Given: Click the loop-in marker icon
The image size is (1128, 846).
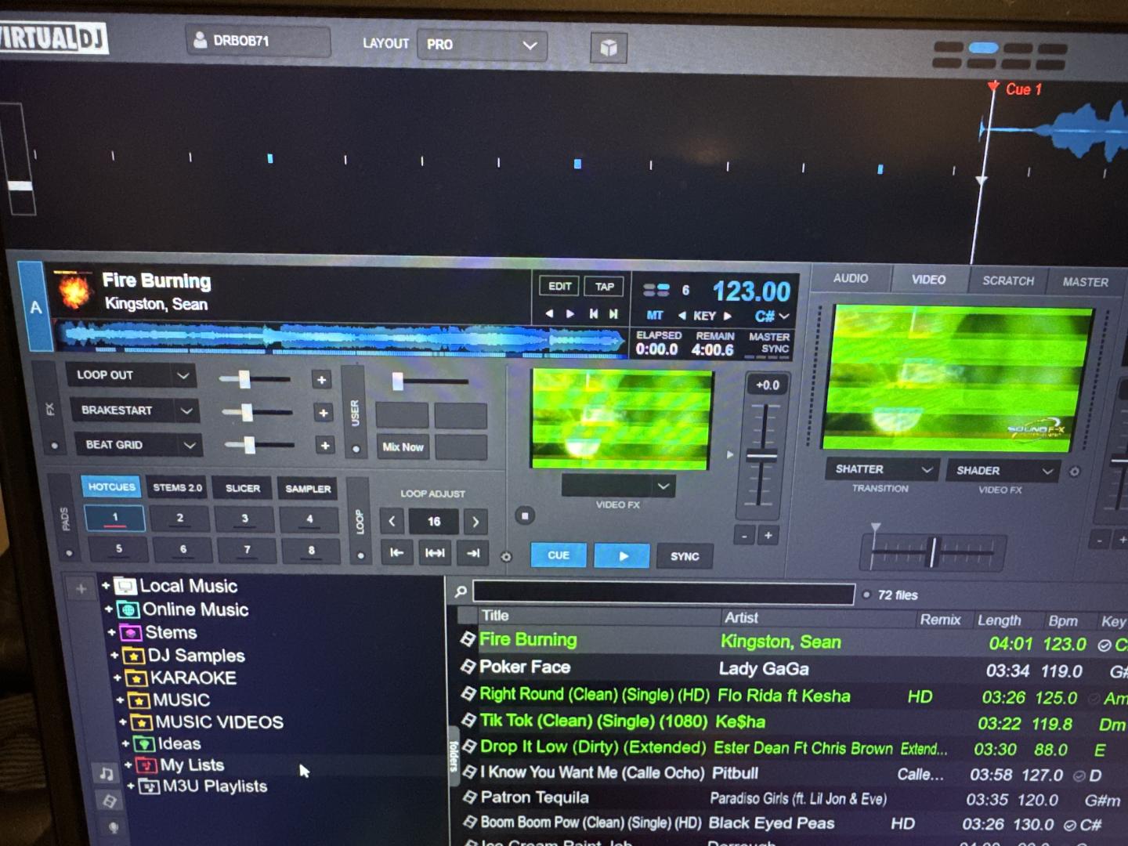Looking at the screenshot, I should pyautogui.click(x=397, y=553).
